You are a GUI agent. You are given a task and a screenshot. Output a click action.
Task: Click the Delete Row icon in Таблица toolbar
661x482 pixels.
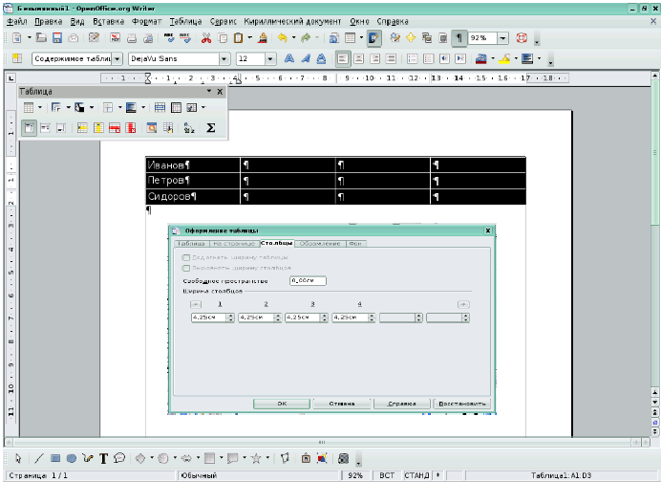[115, 127]
